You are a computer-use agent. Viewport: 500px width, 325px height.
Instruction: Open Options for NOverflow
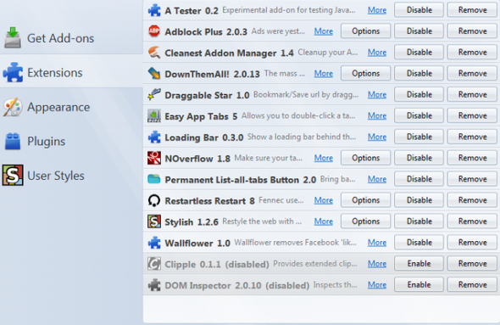[x=366, y=158]
